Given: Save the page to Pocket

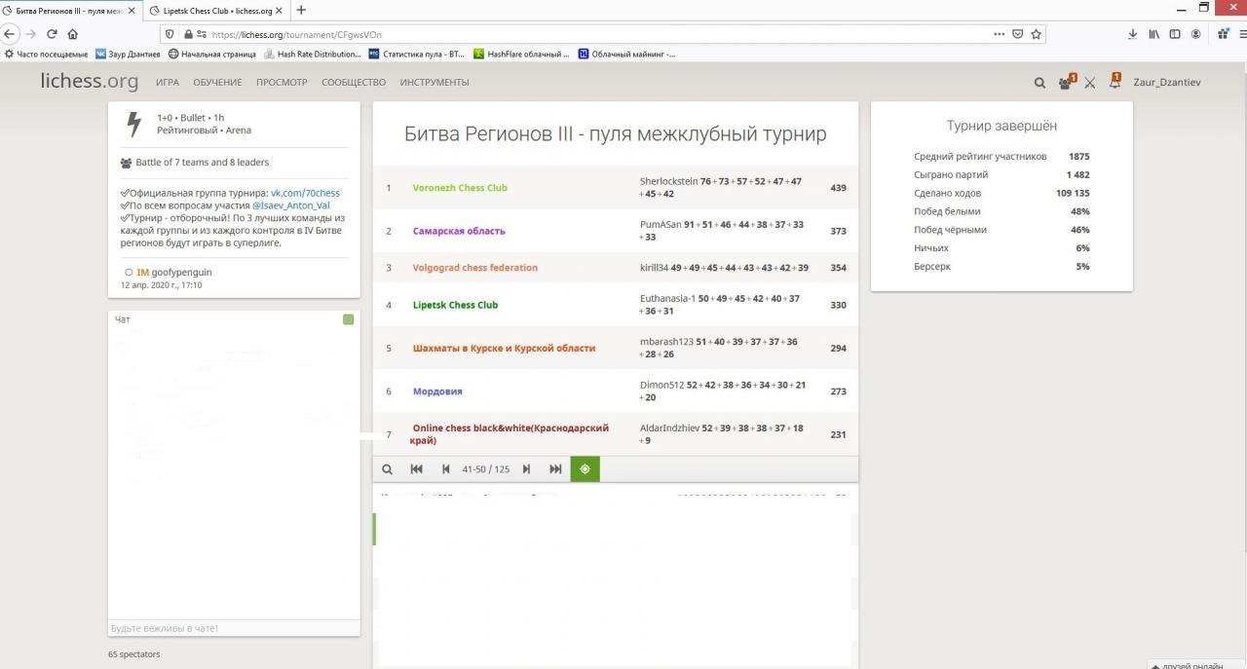Looking at the screenshot, I should [1017, 34].
